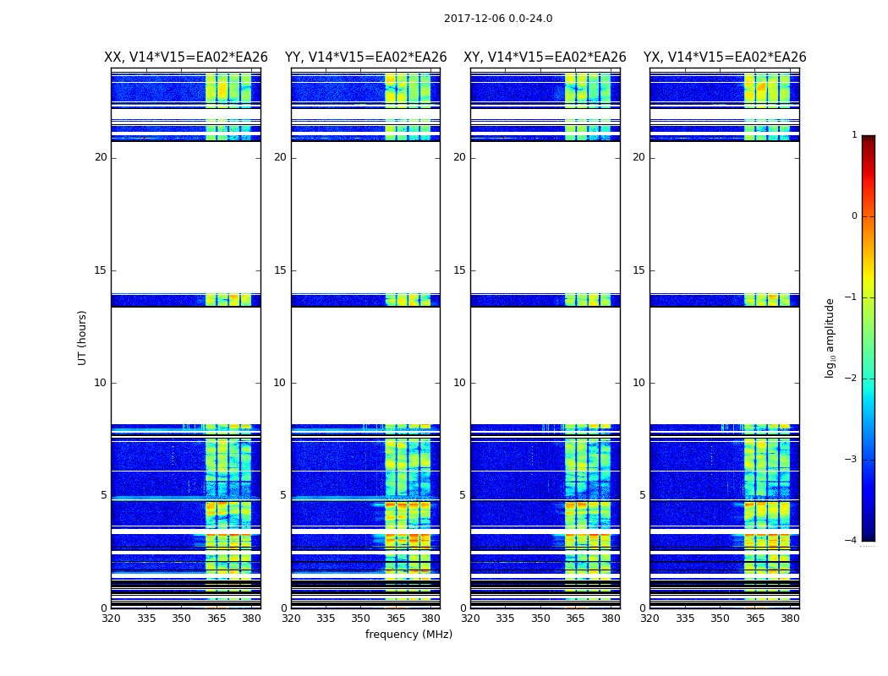Click the large white gap in XX panel
888x676 pixels.
(x=186, y=217)
